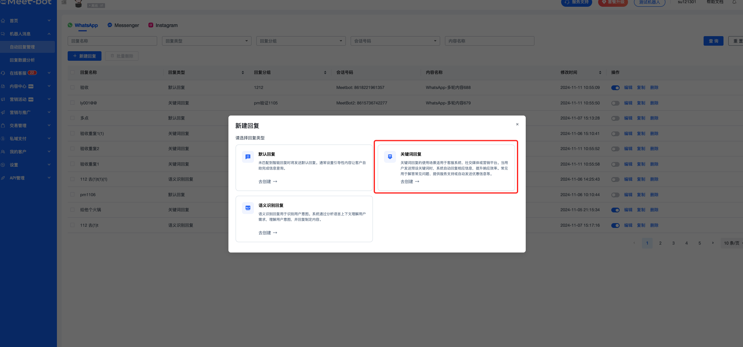This screenshot has height=347, width=743.
Task: Open the 会话号码 filter dropdown
Action: pos(395,41)
